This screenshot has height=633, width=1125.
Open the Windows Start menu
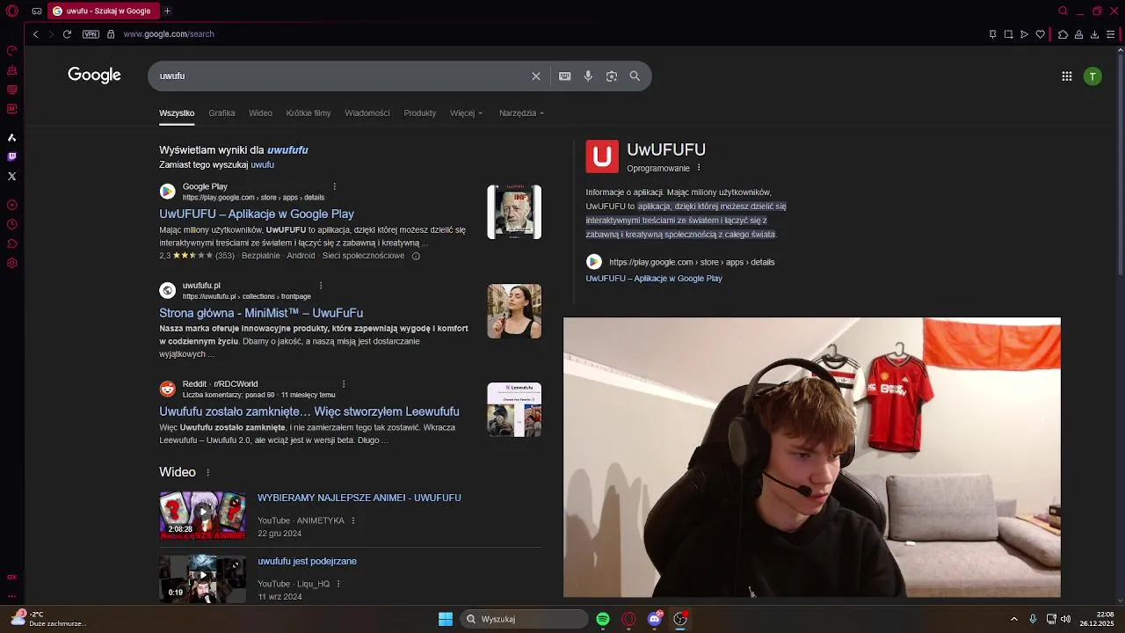[x=446, y=619]
